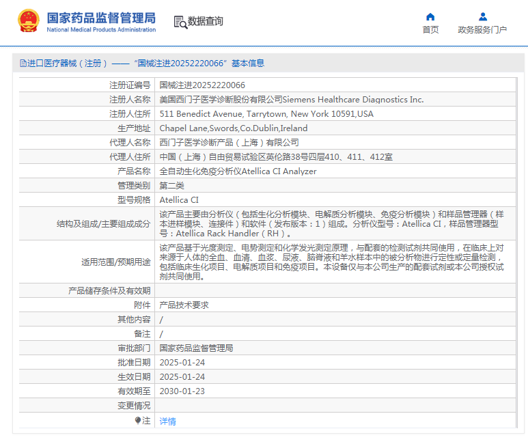
Task: Go to 首页 via its text label
Action: coord(430,30)
